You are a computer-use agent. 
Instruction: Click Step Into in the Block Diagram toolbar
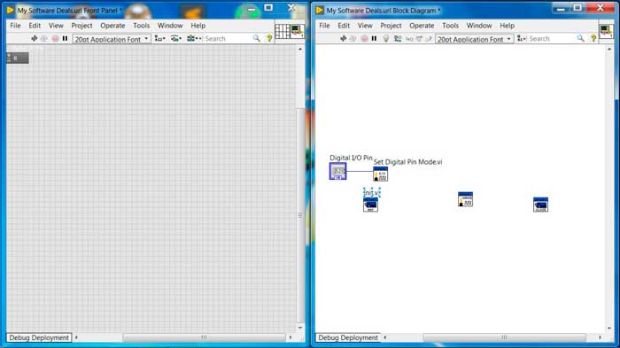tap(409, 38)
